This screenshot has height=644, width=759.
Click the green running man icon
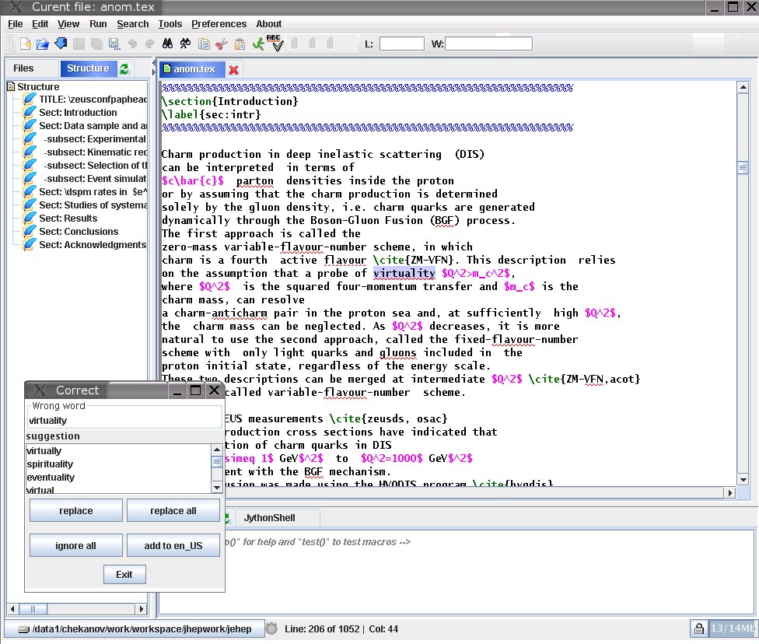[258, 44]
